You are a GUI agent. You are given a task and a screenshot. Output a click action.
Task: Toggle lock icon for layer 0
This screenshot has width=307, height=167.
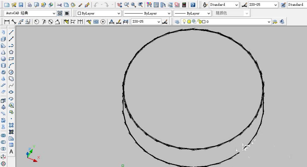(x=199, y=22)
